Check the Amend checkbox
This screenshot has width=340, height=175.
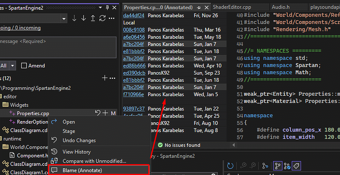pos(24,66)
